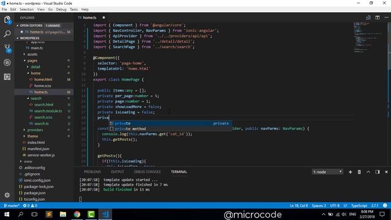Switch to the OUTPUT panel tab
The width and height of the screenshot is (391, 220).
click(117, 172)
